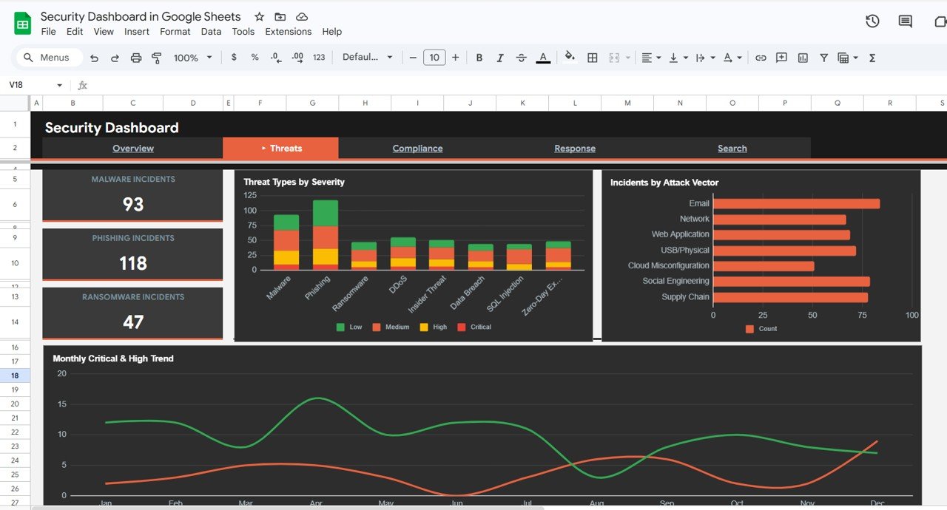Open the zoom 100% dropdown
This screenshot has width=947, height=510.
coord(192,58)
